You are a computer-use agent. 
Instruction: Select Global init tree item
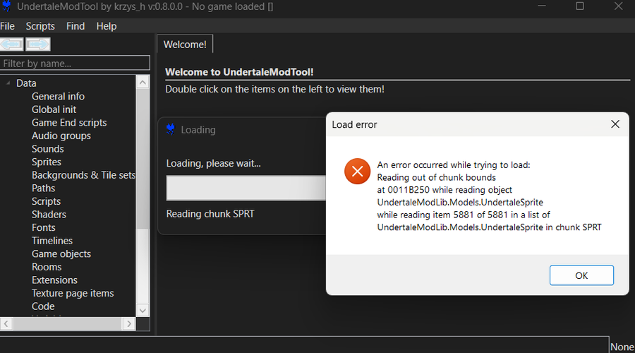point(54,109)
